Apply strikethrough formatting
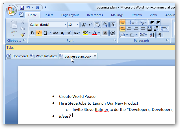This screenshot has width=180, height=129. click(x=56, y=33)
